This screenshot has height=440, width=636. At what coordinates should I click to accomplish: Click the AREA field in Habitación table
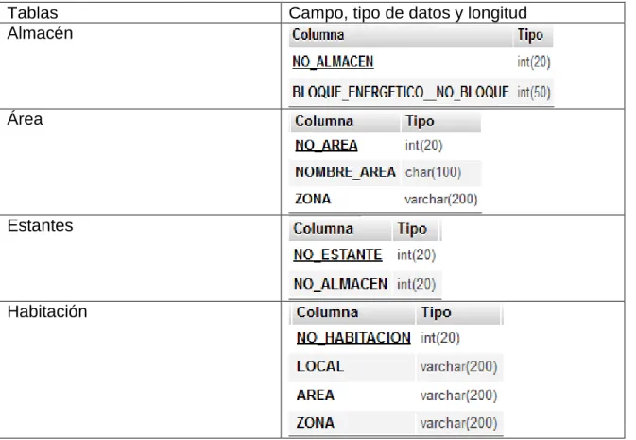(315, 396)
